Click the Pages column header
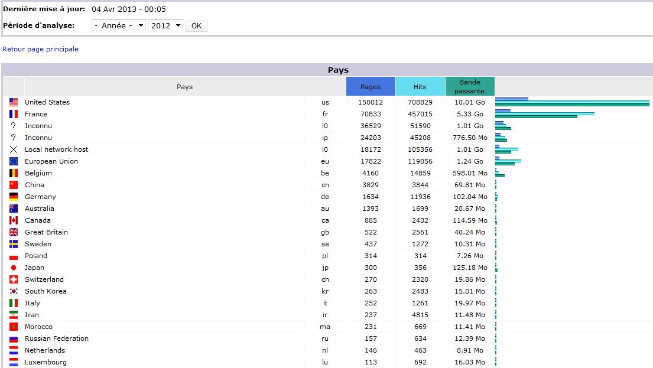Viewport: 653px width, 368px height. pos(371,87)
